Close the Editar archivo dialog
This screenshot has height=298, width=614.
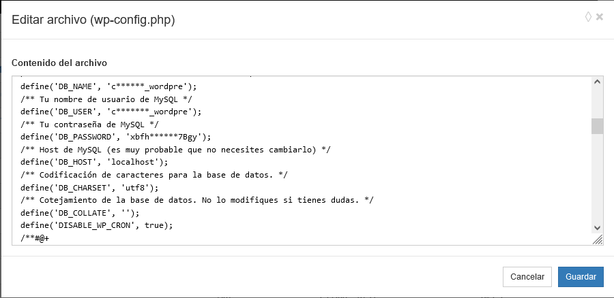[600, 17]
